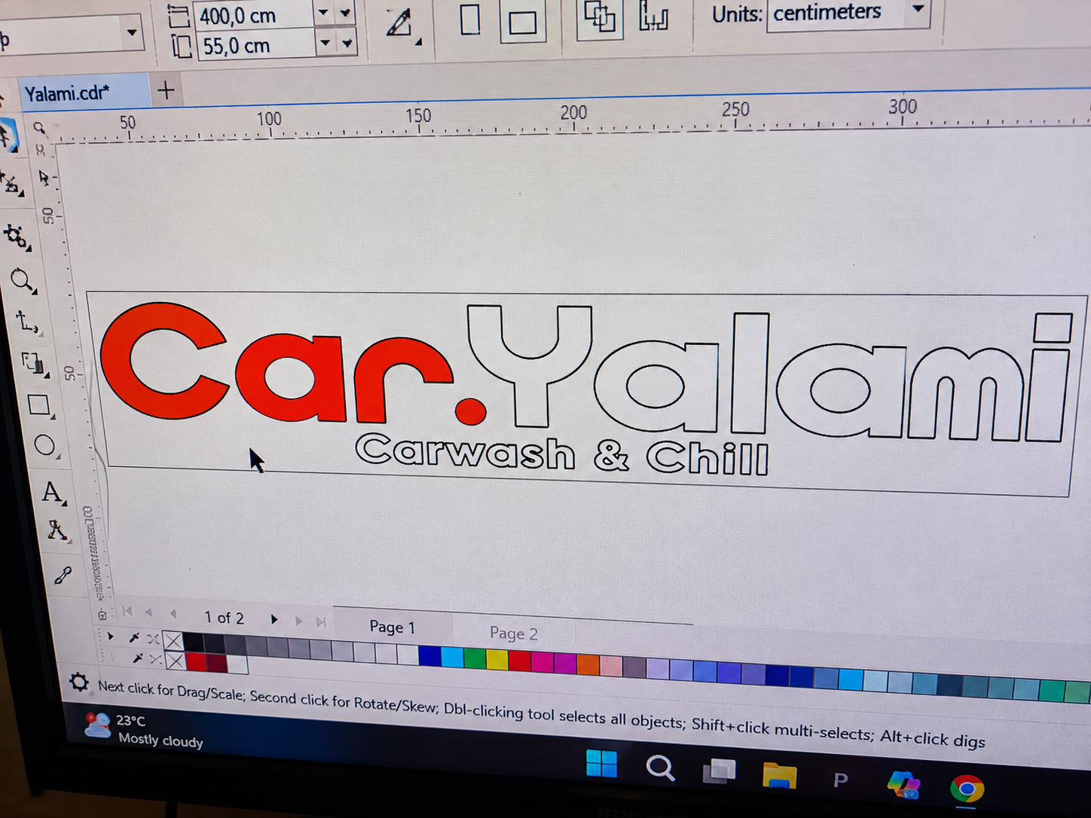The image size is (1091, 818).
Task: Open a new document tab with plus
Action: [x=167, y=91]
